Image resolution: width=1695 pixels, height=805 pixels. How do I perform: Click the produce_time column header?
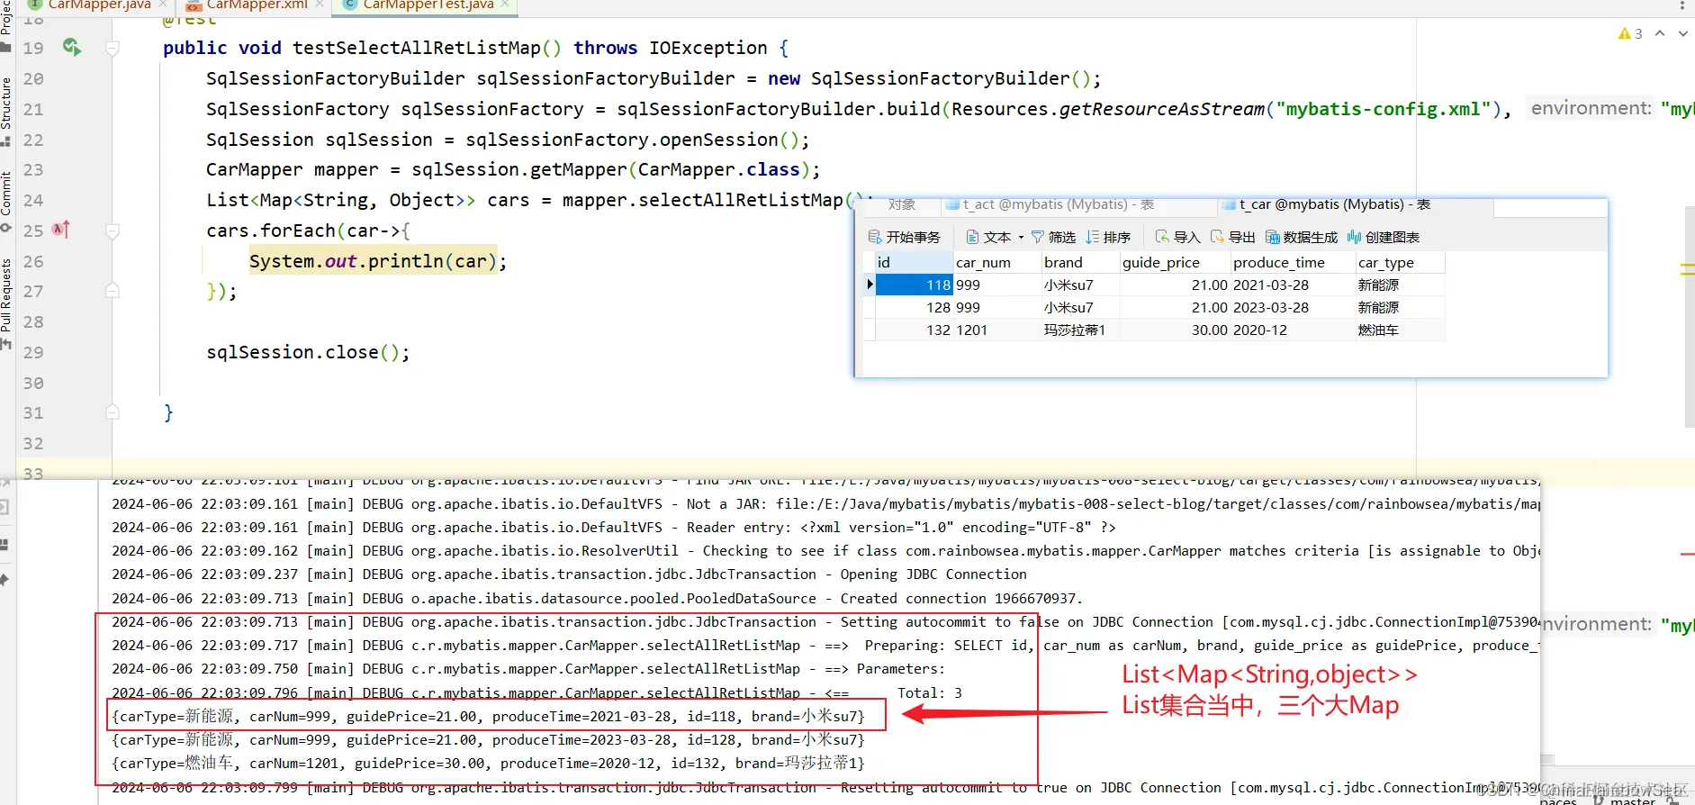(x=1293, y=262)
